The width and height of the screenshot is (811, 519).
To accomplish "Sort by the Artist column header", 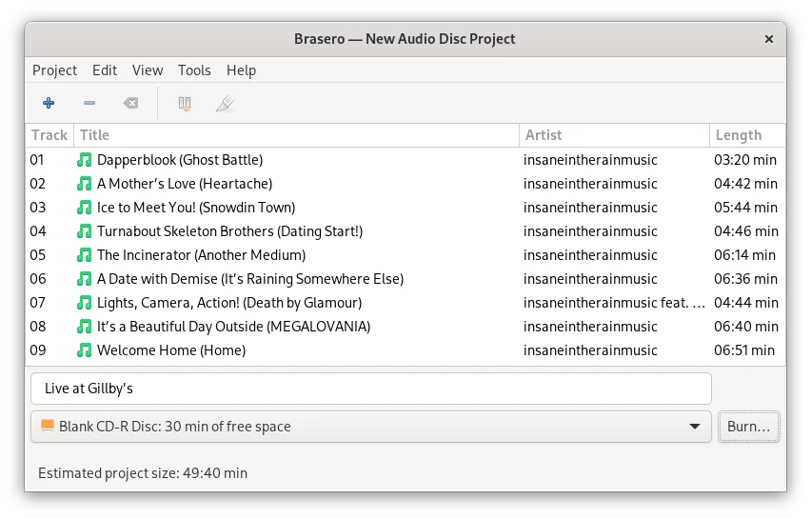I will pyautogui.click(x=614, y=135).
